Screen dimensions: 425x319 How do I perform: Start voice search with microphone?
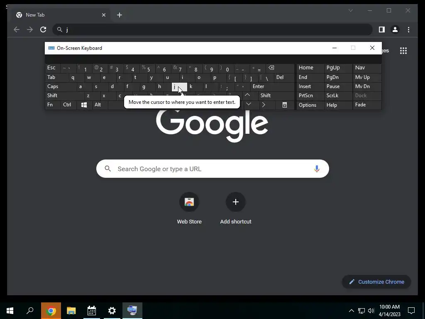pyautogui.click(x=317, y=169)
